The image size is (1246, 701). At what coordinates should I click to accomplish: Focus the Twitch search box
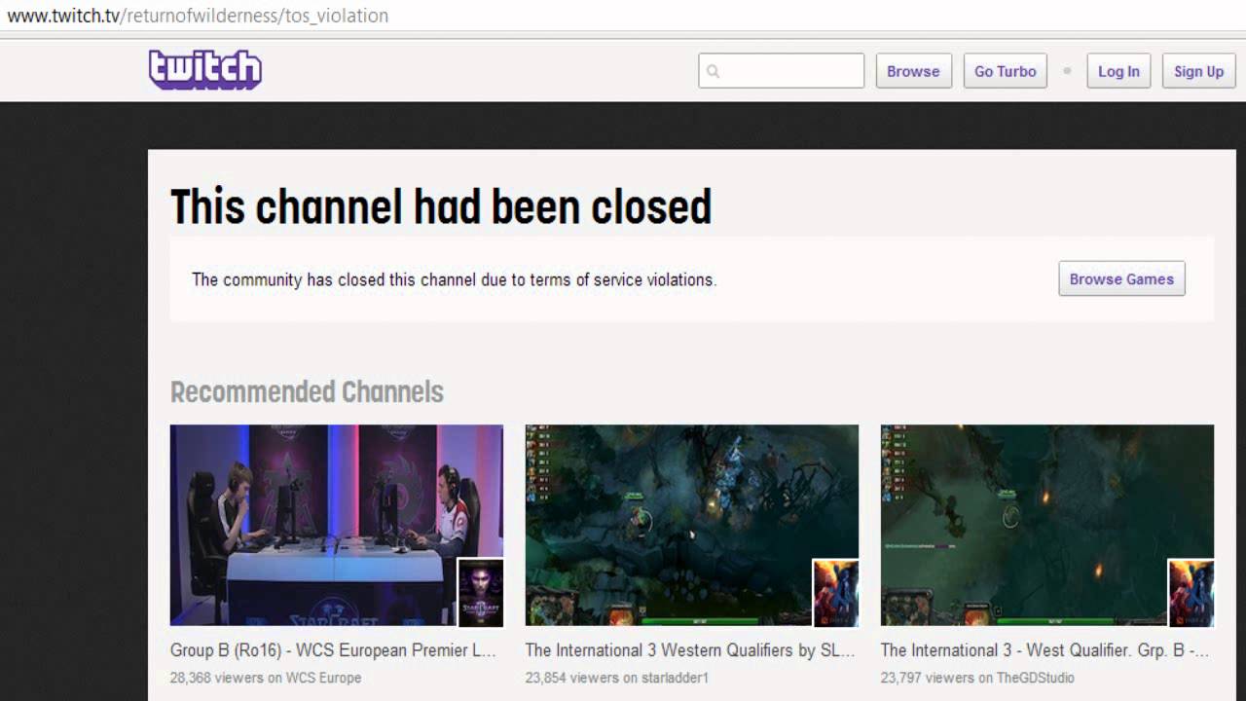point(781,71)
